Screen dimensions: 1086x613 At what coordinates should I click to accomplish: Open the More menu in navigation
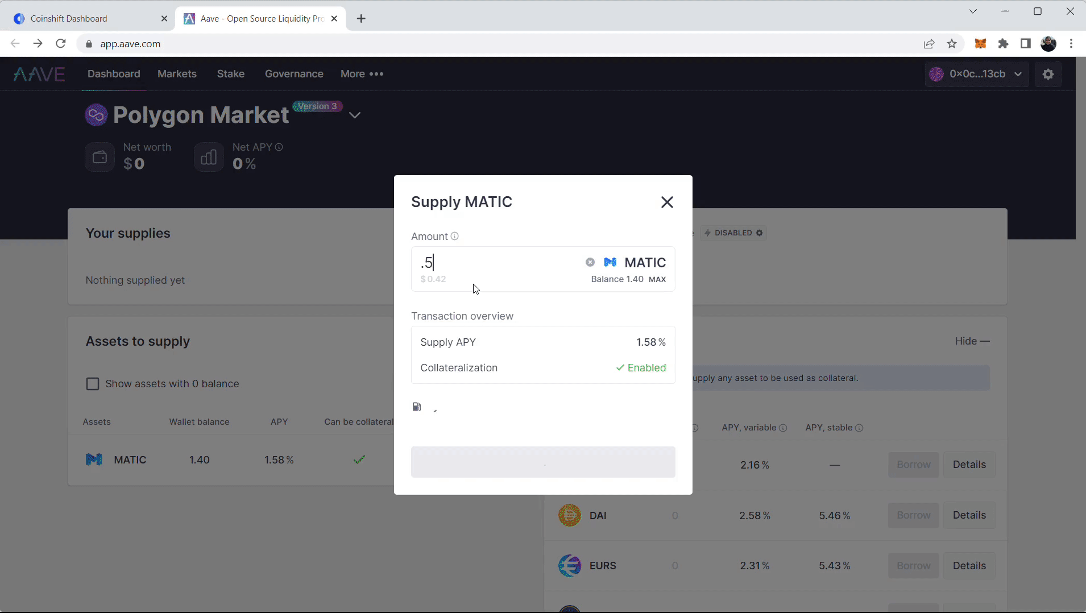tap(362, 74)
